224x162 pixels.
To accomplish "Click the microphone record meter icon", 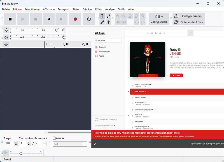I will (x=6, y=30).
